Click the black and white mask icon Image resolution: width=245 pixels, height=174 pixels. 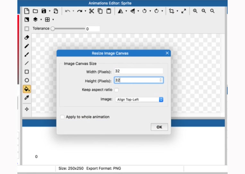tap(27, 20)
